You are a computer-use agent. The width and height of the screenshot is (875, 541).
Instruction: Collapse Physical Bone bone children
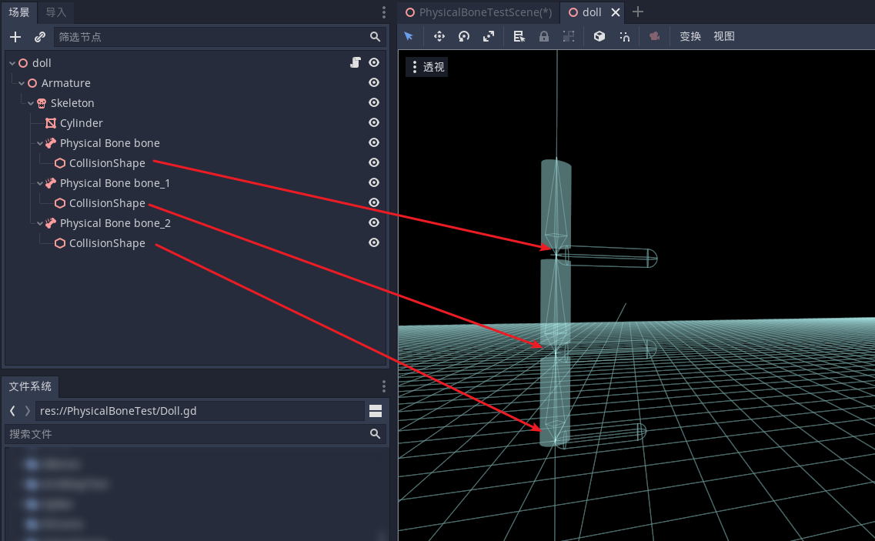point(39,143)
